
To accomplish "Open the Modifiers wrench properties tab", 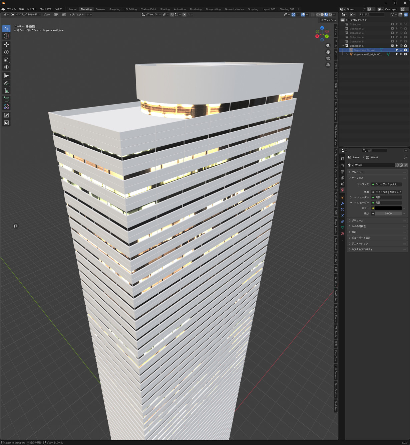I will click(342, 203).
